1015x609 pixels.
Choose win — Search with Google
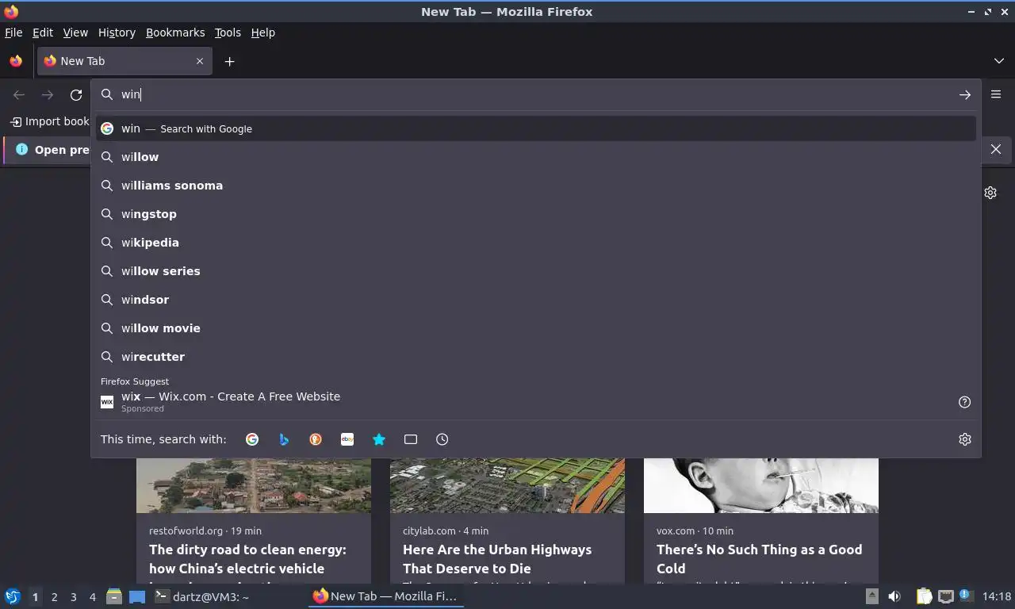click(536, 128)
